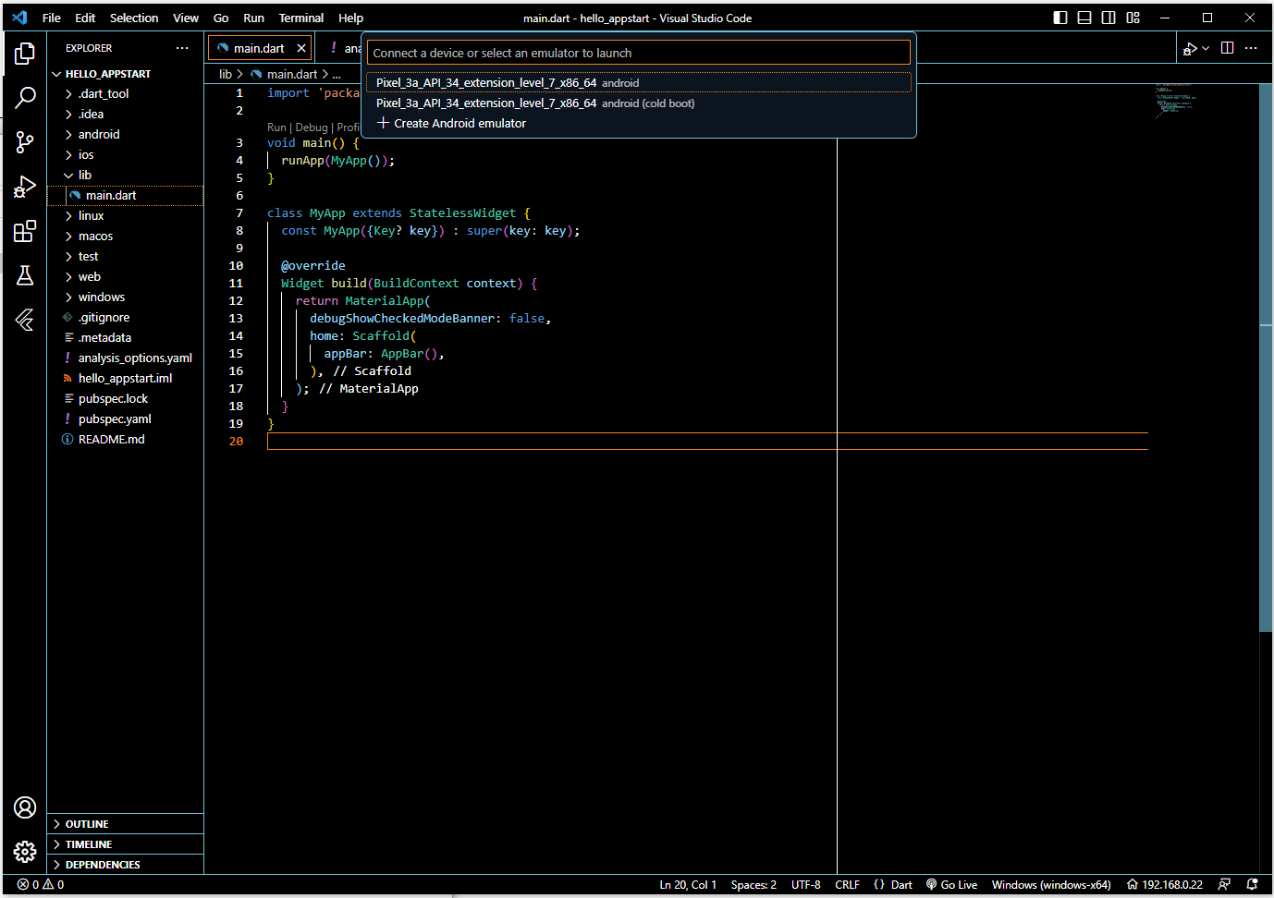Image resolution: width=1274 pixels, height=898 pixels.
Task: Click the device picker search field
Action: (639, 53)
